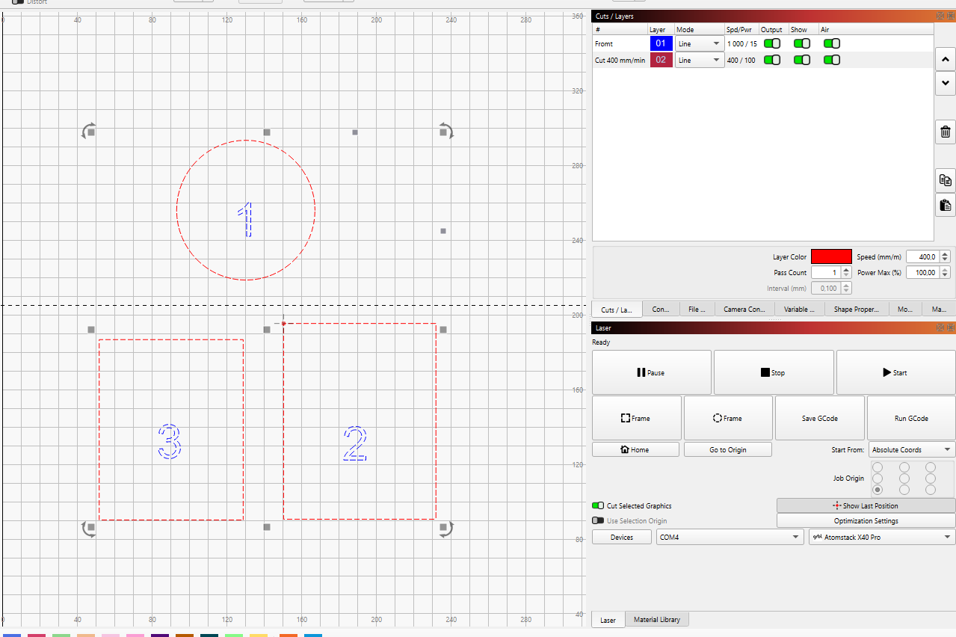956x637 pixels.
Task: Increase Speed (mm/m) with stepper up arrow
Action: point(945,253)
